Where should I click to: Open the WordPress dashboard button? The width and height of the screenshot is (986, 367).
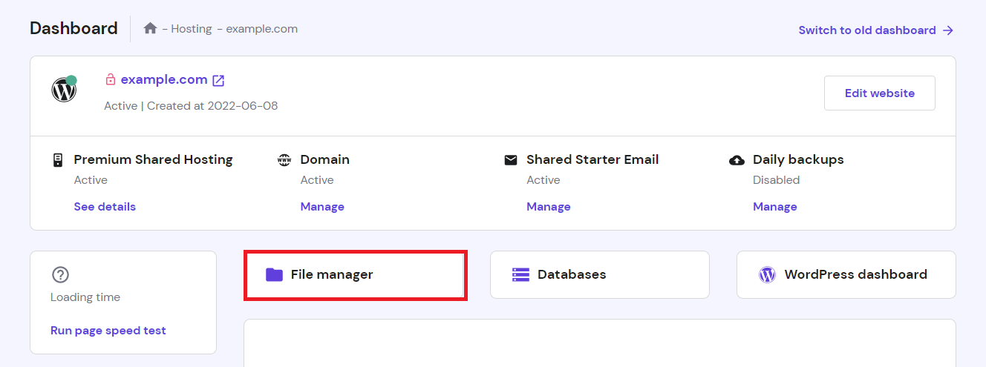click(846, 274)
